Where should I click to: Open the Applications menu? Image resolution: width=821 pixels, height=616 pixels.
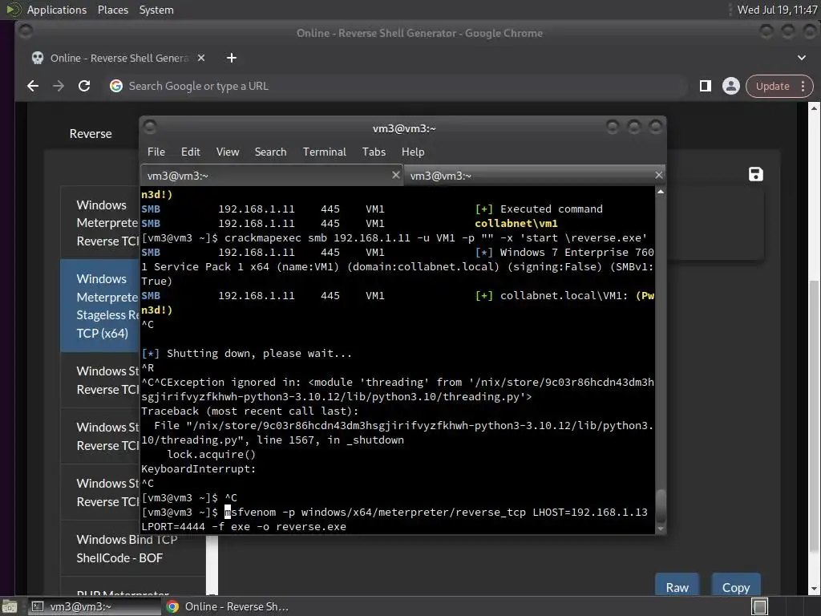click(x=57, y=10)
